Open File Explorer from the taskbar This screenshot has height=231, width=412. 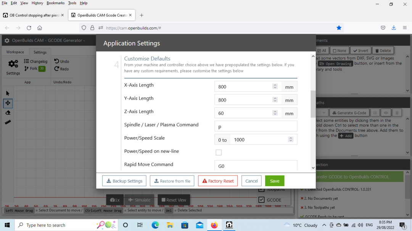[170, 225]
